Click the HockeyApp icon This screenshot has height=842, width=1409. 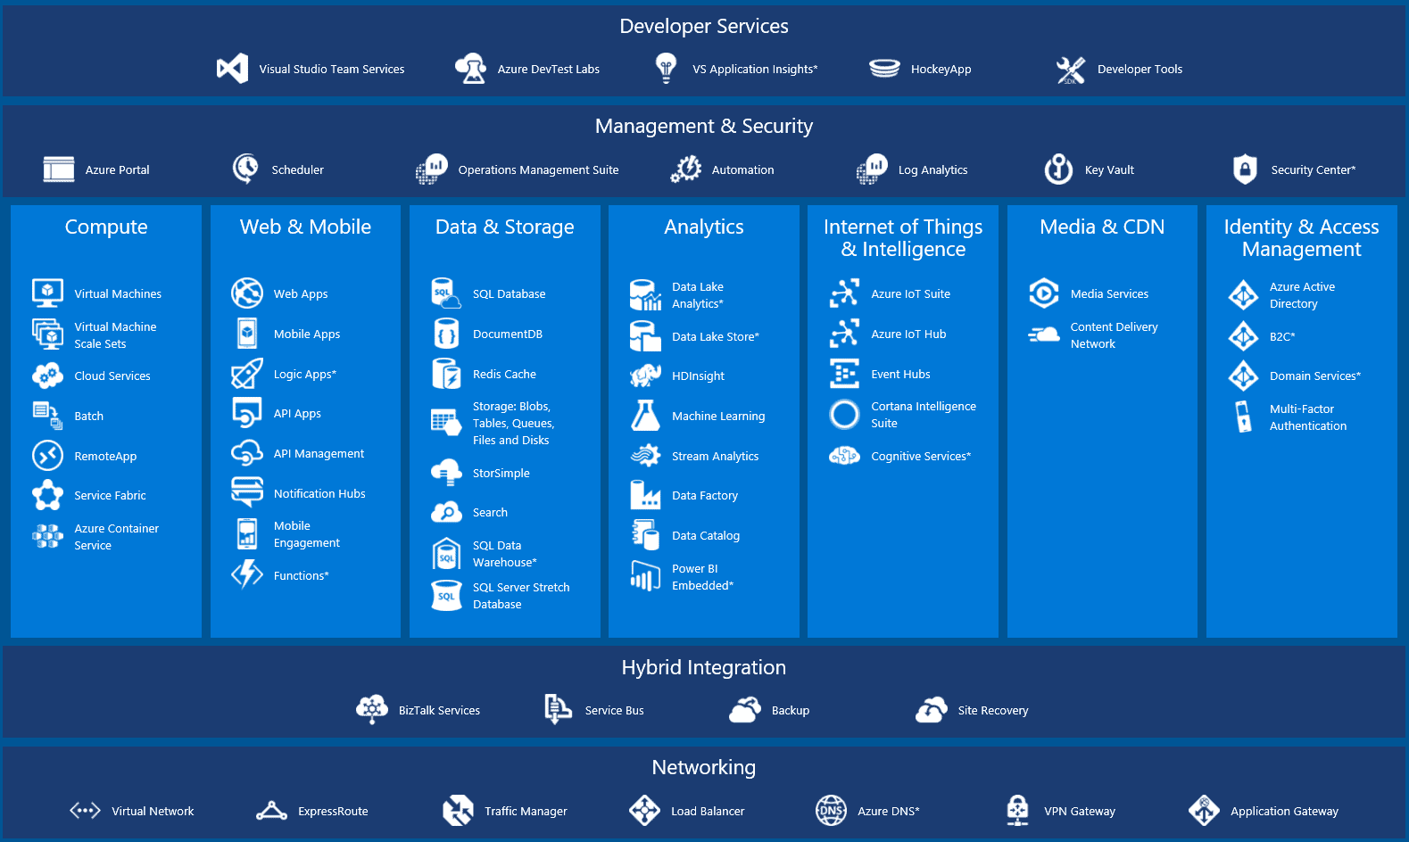pos(884,69)
